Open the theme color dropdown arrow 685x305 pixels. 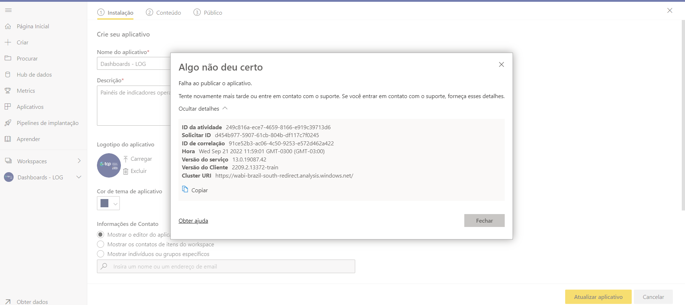[115, 204]
